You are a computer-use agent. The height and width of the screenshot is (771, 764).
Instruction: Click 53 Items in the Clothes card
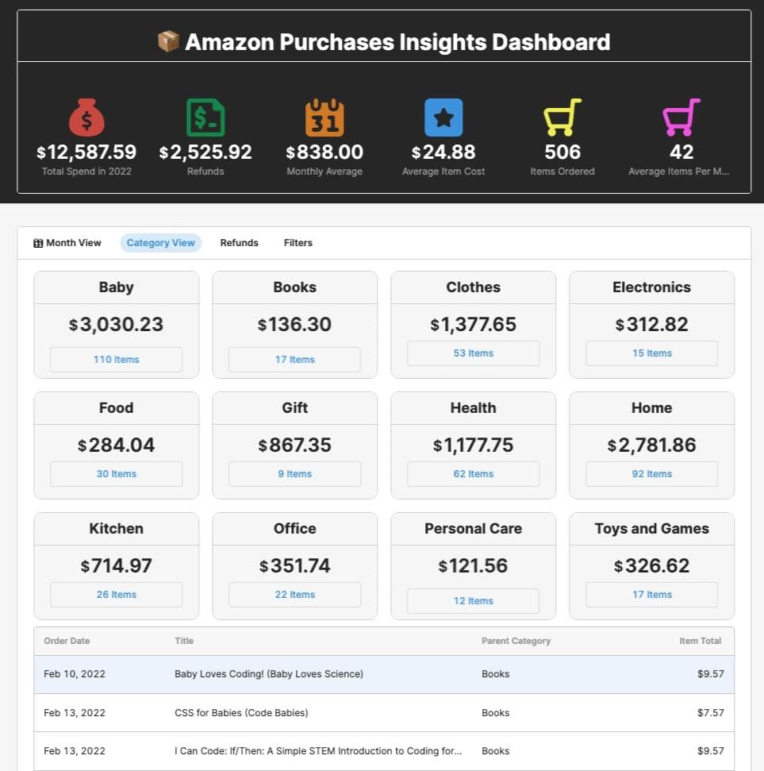click(473, 353)
